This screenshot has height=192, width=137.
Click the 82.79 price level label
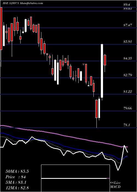[x=128, y=75]
